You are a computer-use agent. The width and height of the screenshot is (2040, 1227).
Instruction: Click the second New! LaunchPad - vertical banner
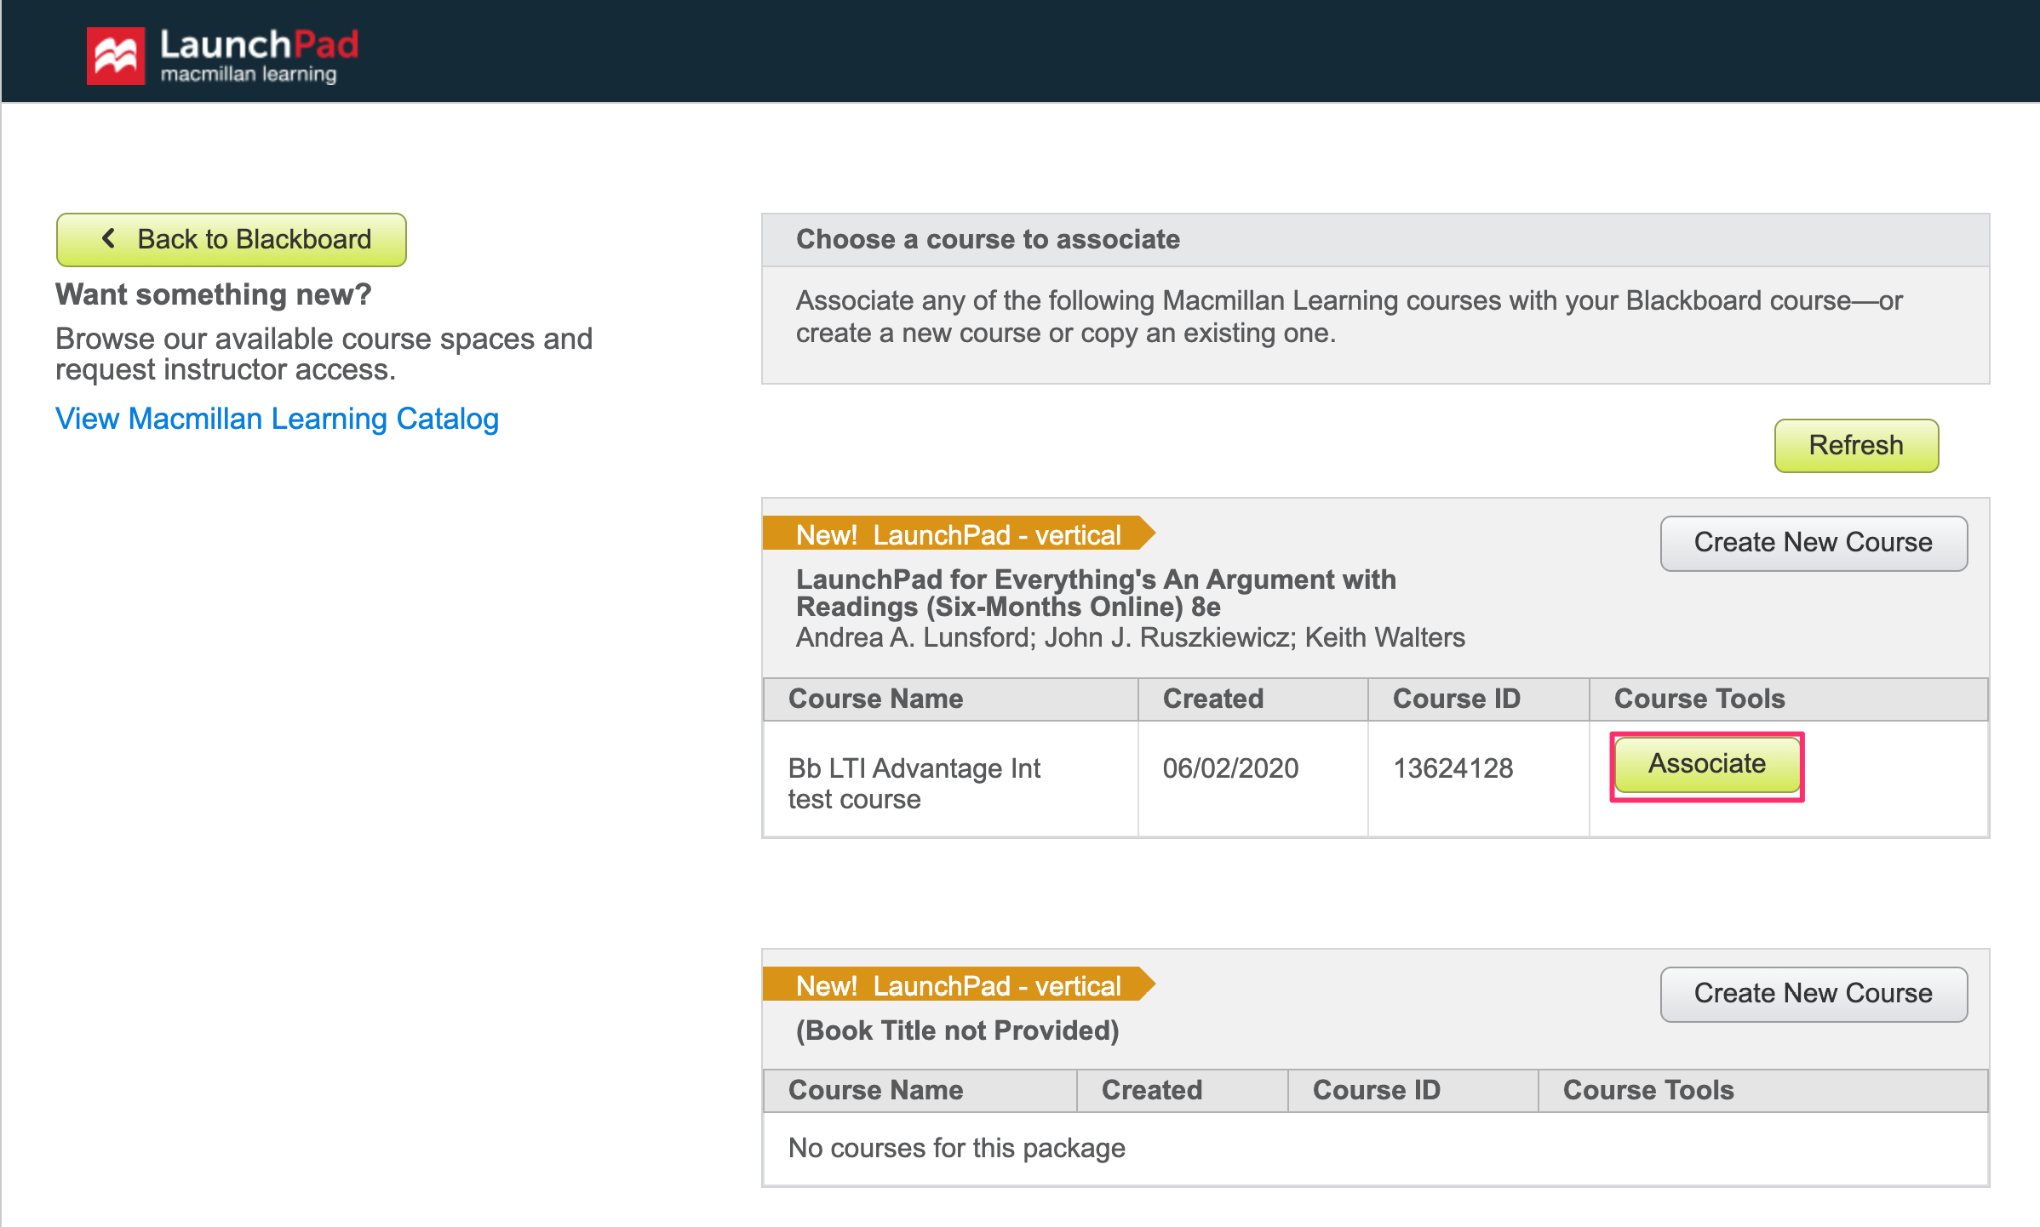coord(959,985)
